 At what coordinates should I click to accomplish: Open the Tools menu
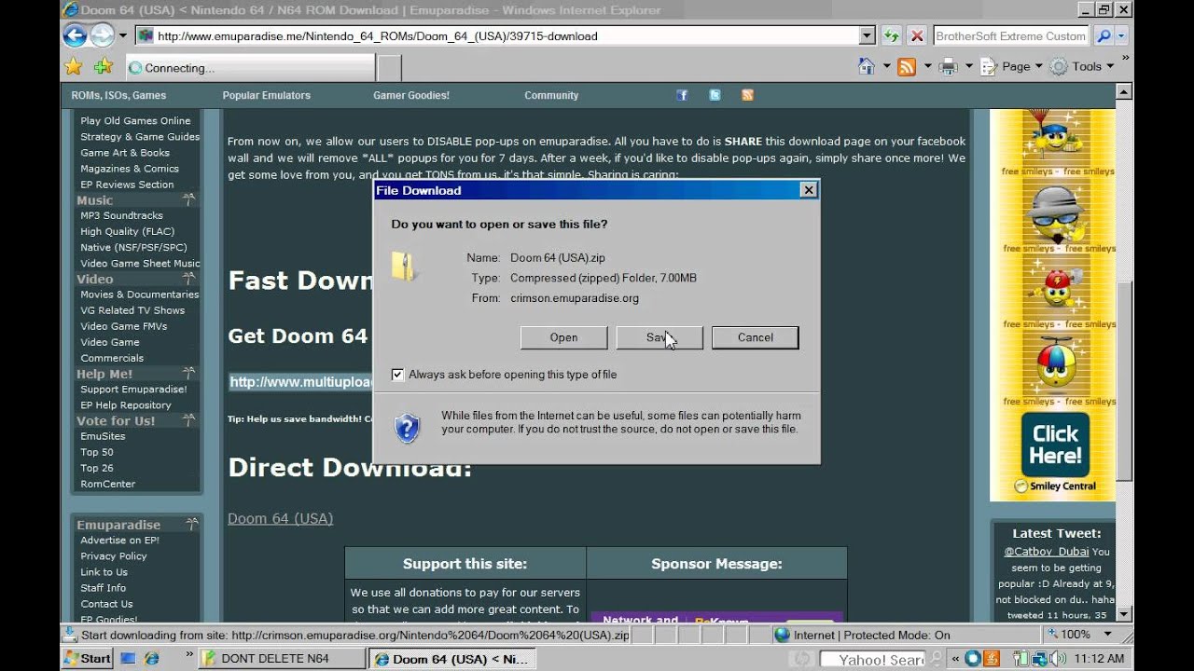(x=1082, y=66)
